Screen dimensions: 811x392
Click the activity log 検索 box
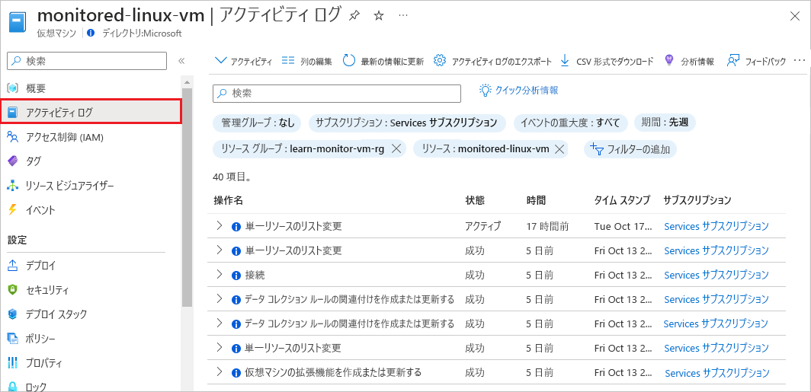tap(337, 94)
